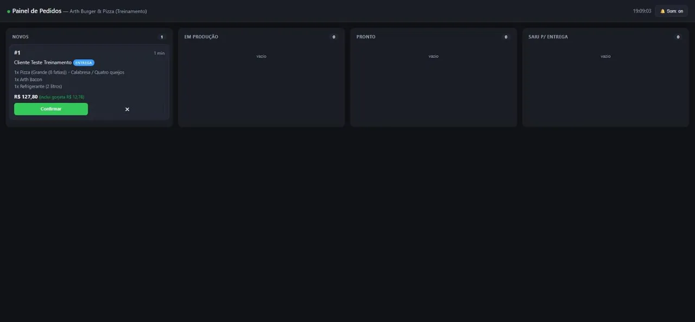The width and height of the screenshot is (695, 322).
Task: Click vazio in the EM PRODUÇÃO column
Action: [x=261, y=56]
